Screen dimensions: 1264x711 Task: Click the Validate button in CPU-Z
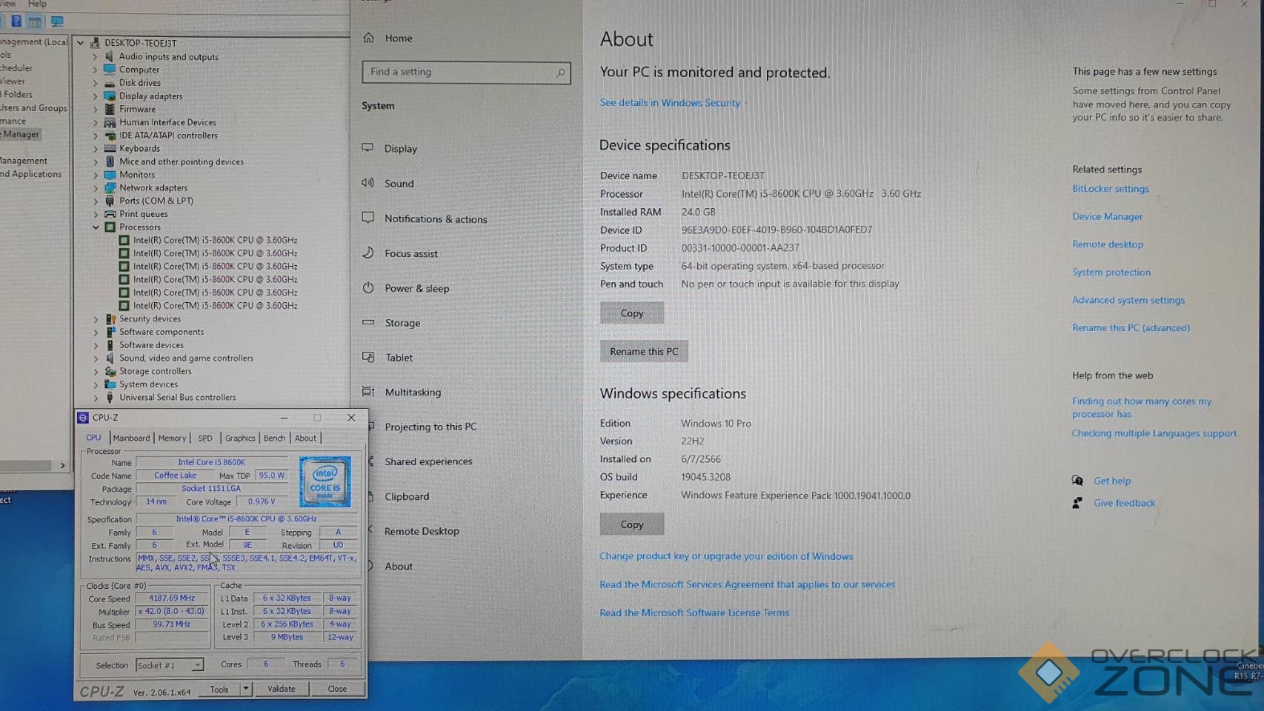pyautogui.click(x=282, y=689)
